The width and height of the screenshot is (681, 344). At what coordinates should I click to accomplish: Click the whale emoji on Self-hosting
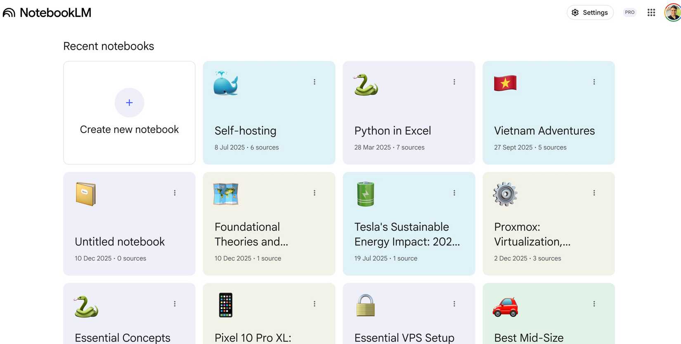(x=226, y=83)
